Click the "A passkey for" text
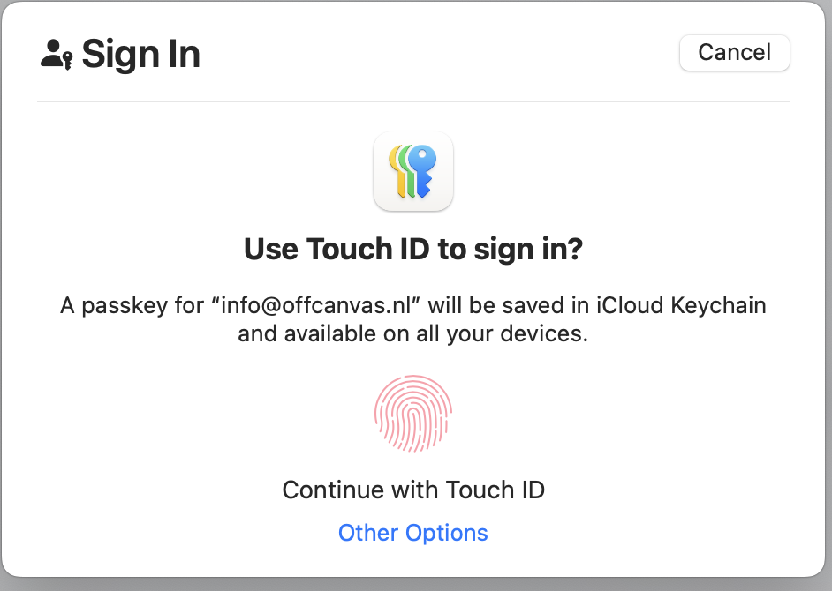The image size is (832, 591). (x=129, y=306)
